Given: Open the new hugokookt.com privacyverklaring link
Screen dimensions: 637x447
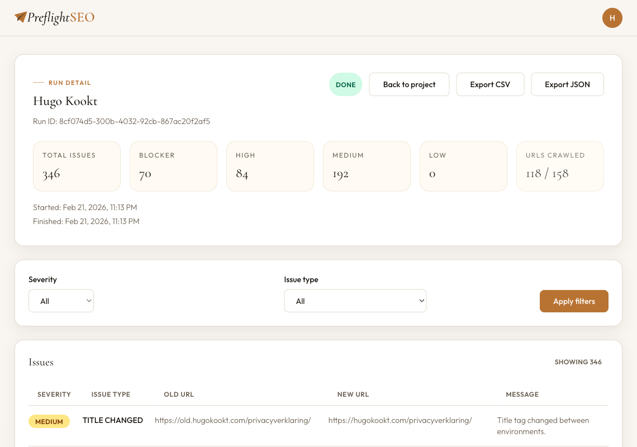Looking at the screenshot, I should (x=400, y=420).
